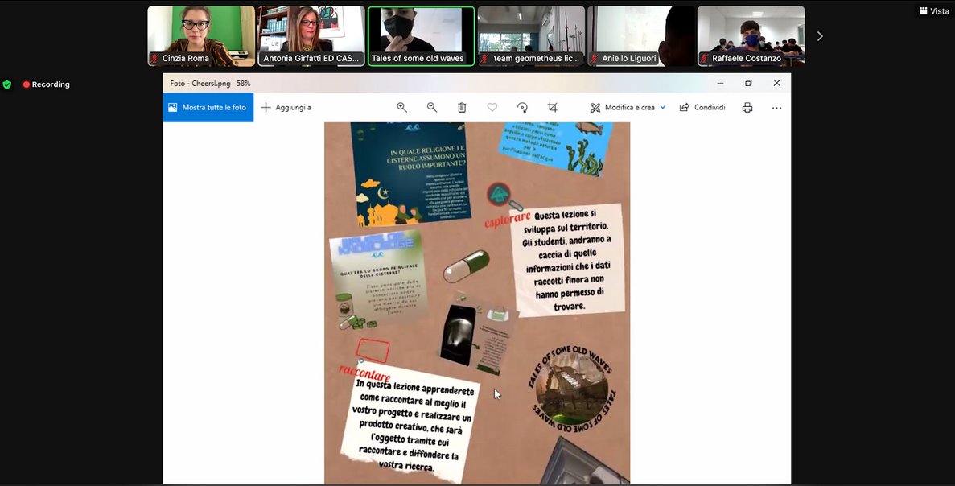Restore down the Foto window
Viewport: 955px width, 486px height.
point(748,83)
